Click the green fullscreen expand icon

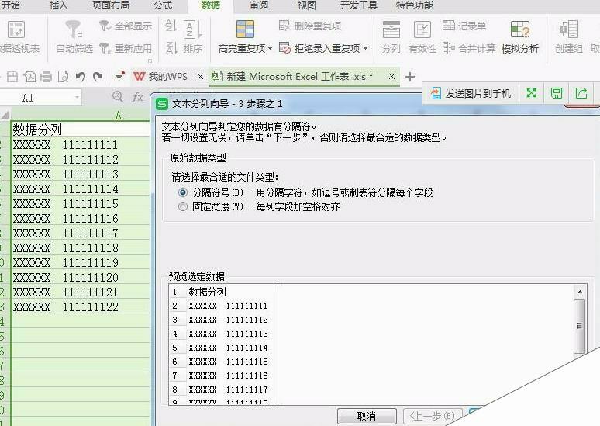[x=531, y=92]
